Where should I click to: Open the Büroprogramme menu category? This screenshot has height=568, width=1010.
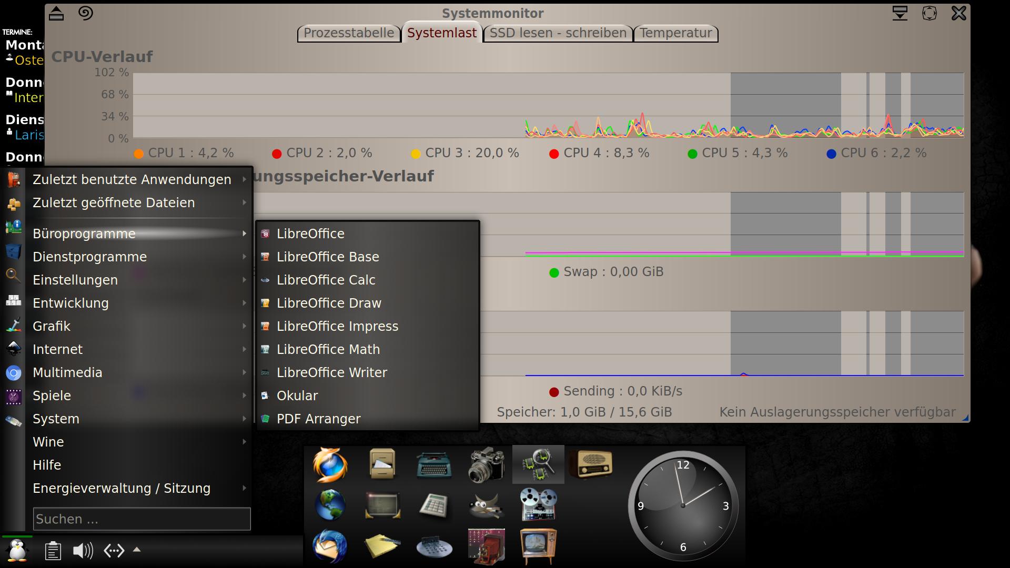140,234
